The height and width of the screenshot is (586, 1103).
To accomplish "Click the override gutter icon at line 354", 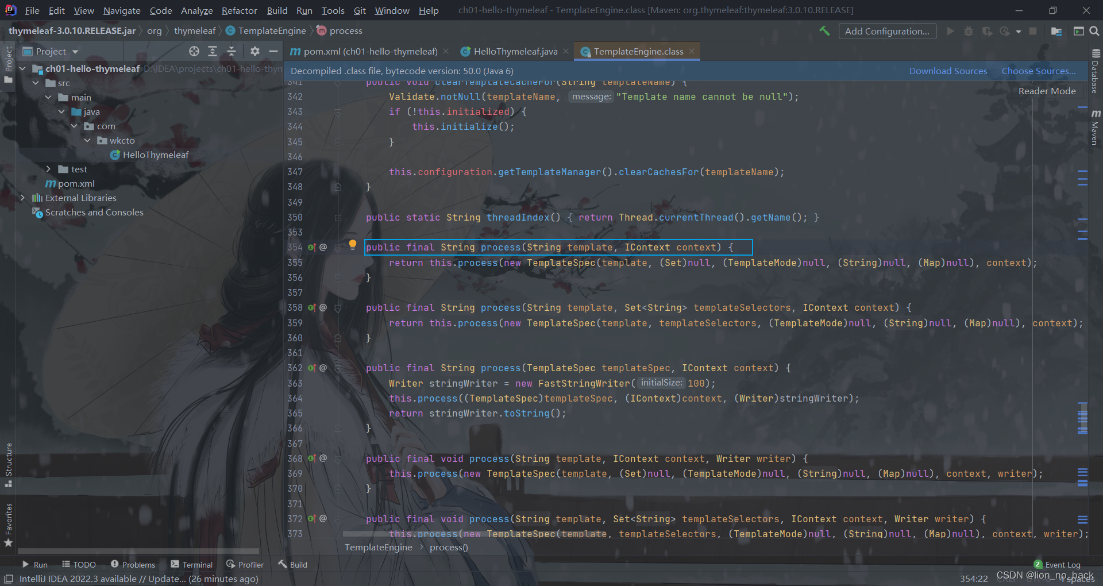I will pyautogui.click(x=311, y=247).
